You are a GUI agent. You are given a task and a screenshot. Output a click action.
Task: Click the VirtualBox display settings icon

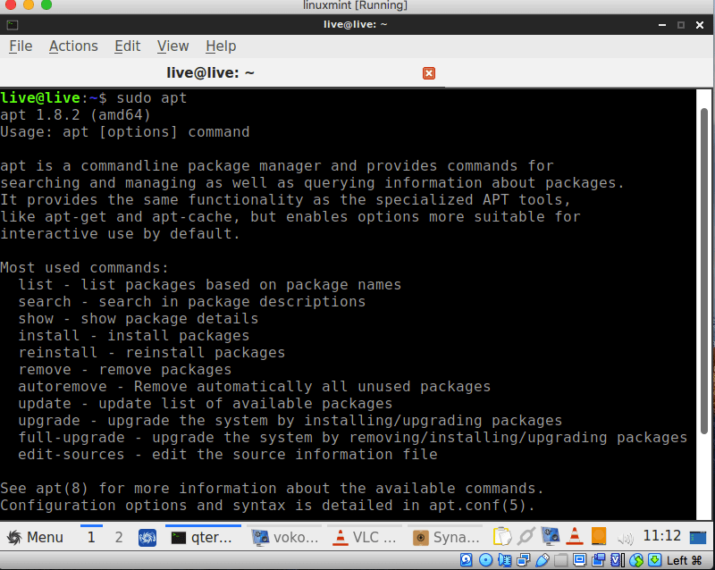coord(579,559)
